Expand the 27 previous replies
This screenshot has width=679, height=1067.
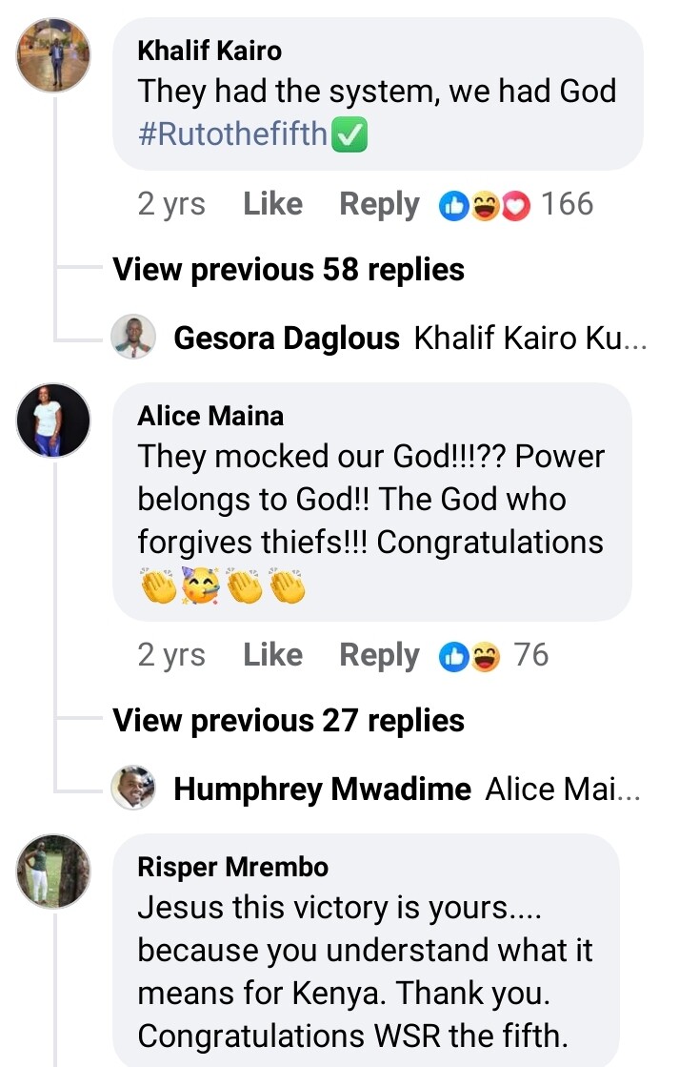(x=289, y=721)
